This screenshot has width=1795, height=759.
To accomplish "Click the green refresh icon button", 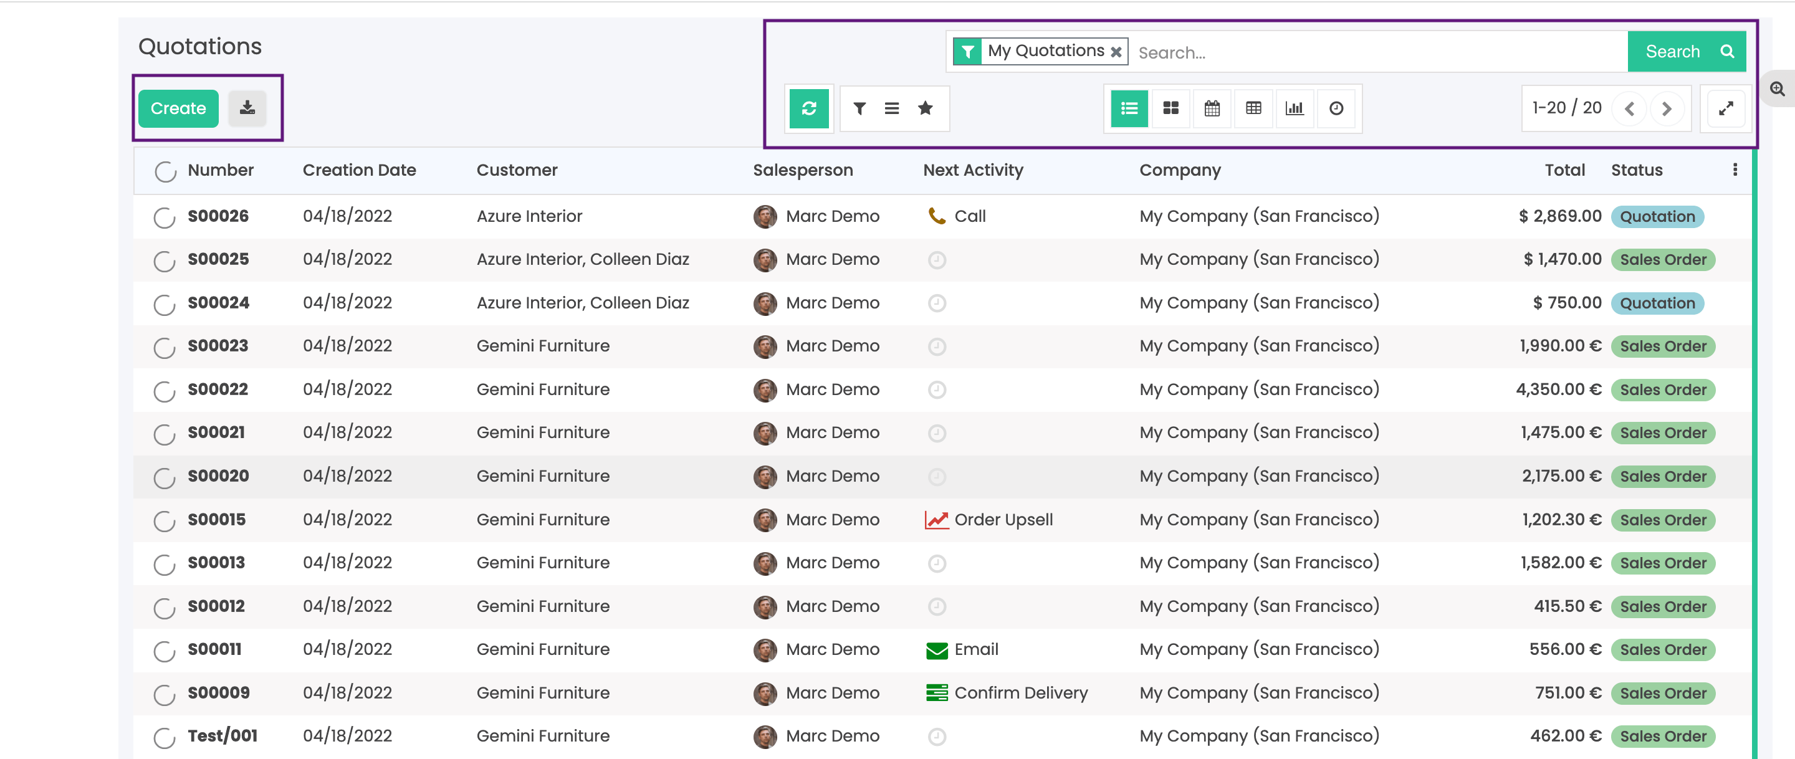I will tap(808, 108).
